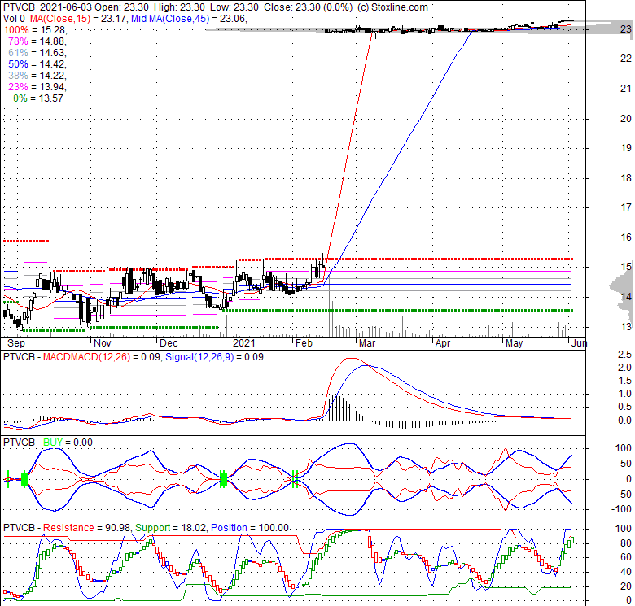Screen dimensions: 635x606
Task: Click the 'Support = 18.02' label
Action: click(171, 528)
